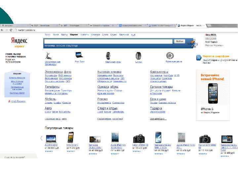Image resolution: width=238 pixels, height=179 pixels.
Task: Open the Мебель category
Action: click(x=50, y=99)
